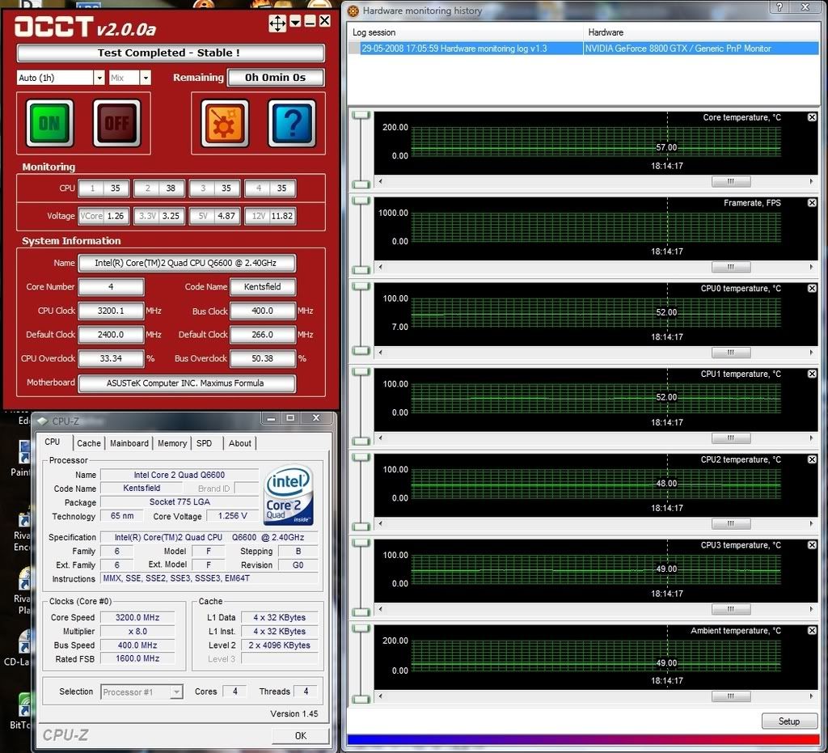This screenshot has width=828, height=753.
Task: Open the Mix test type dropdown
Action: coord(146,78)
